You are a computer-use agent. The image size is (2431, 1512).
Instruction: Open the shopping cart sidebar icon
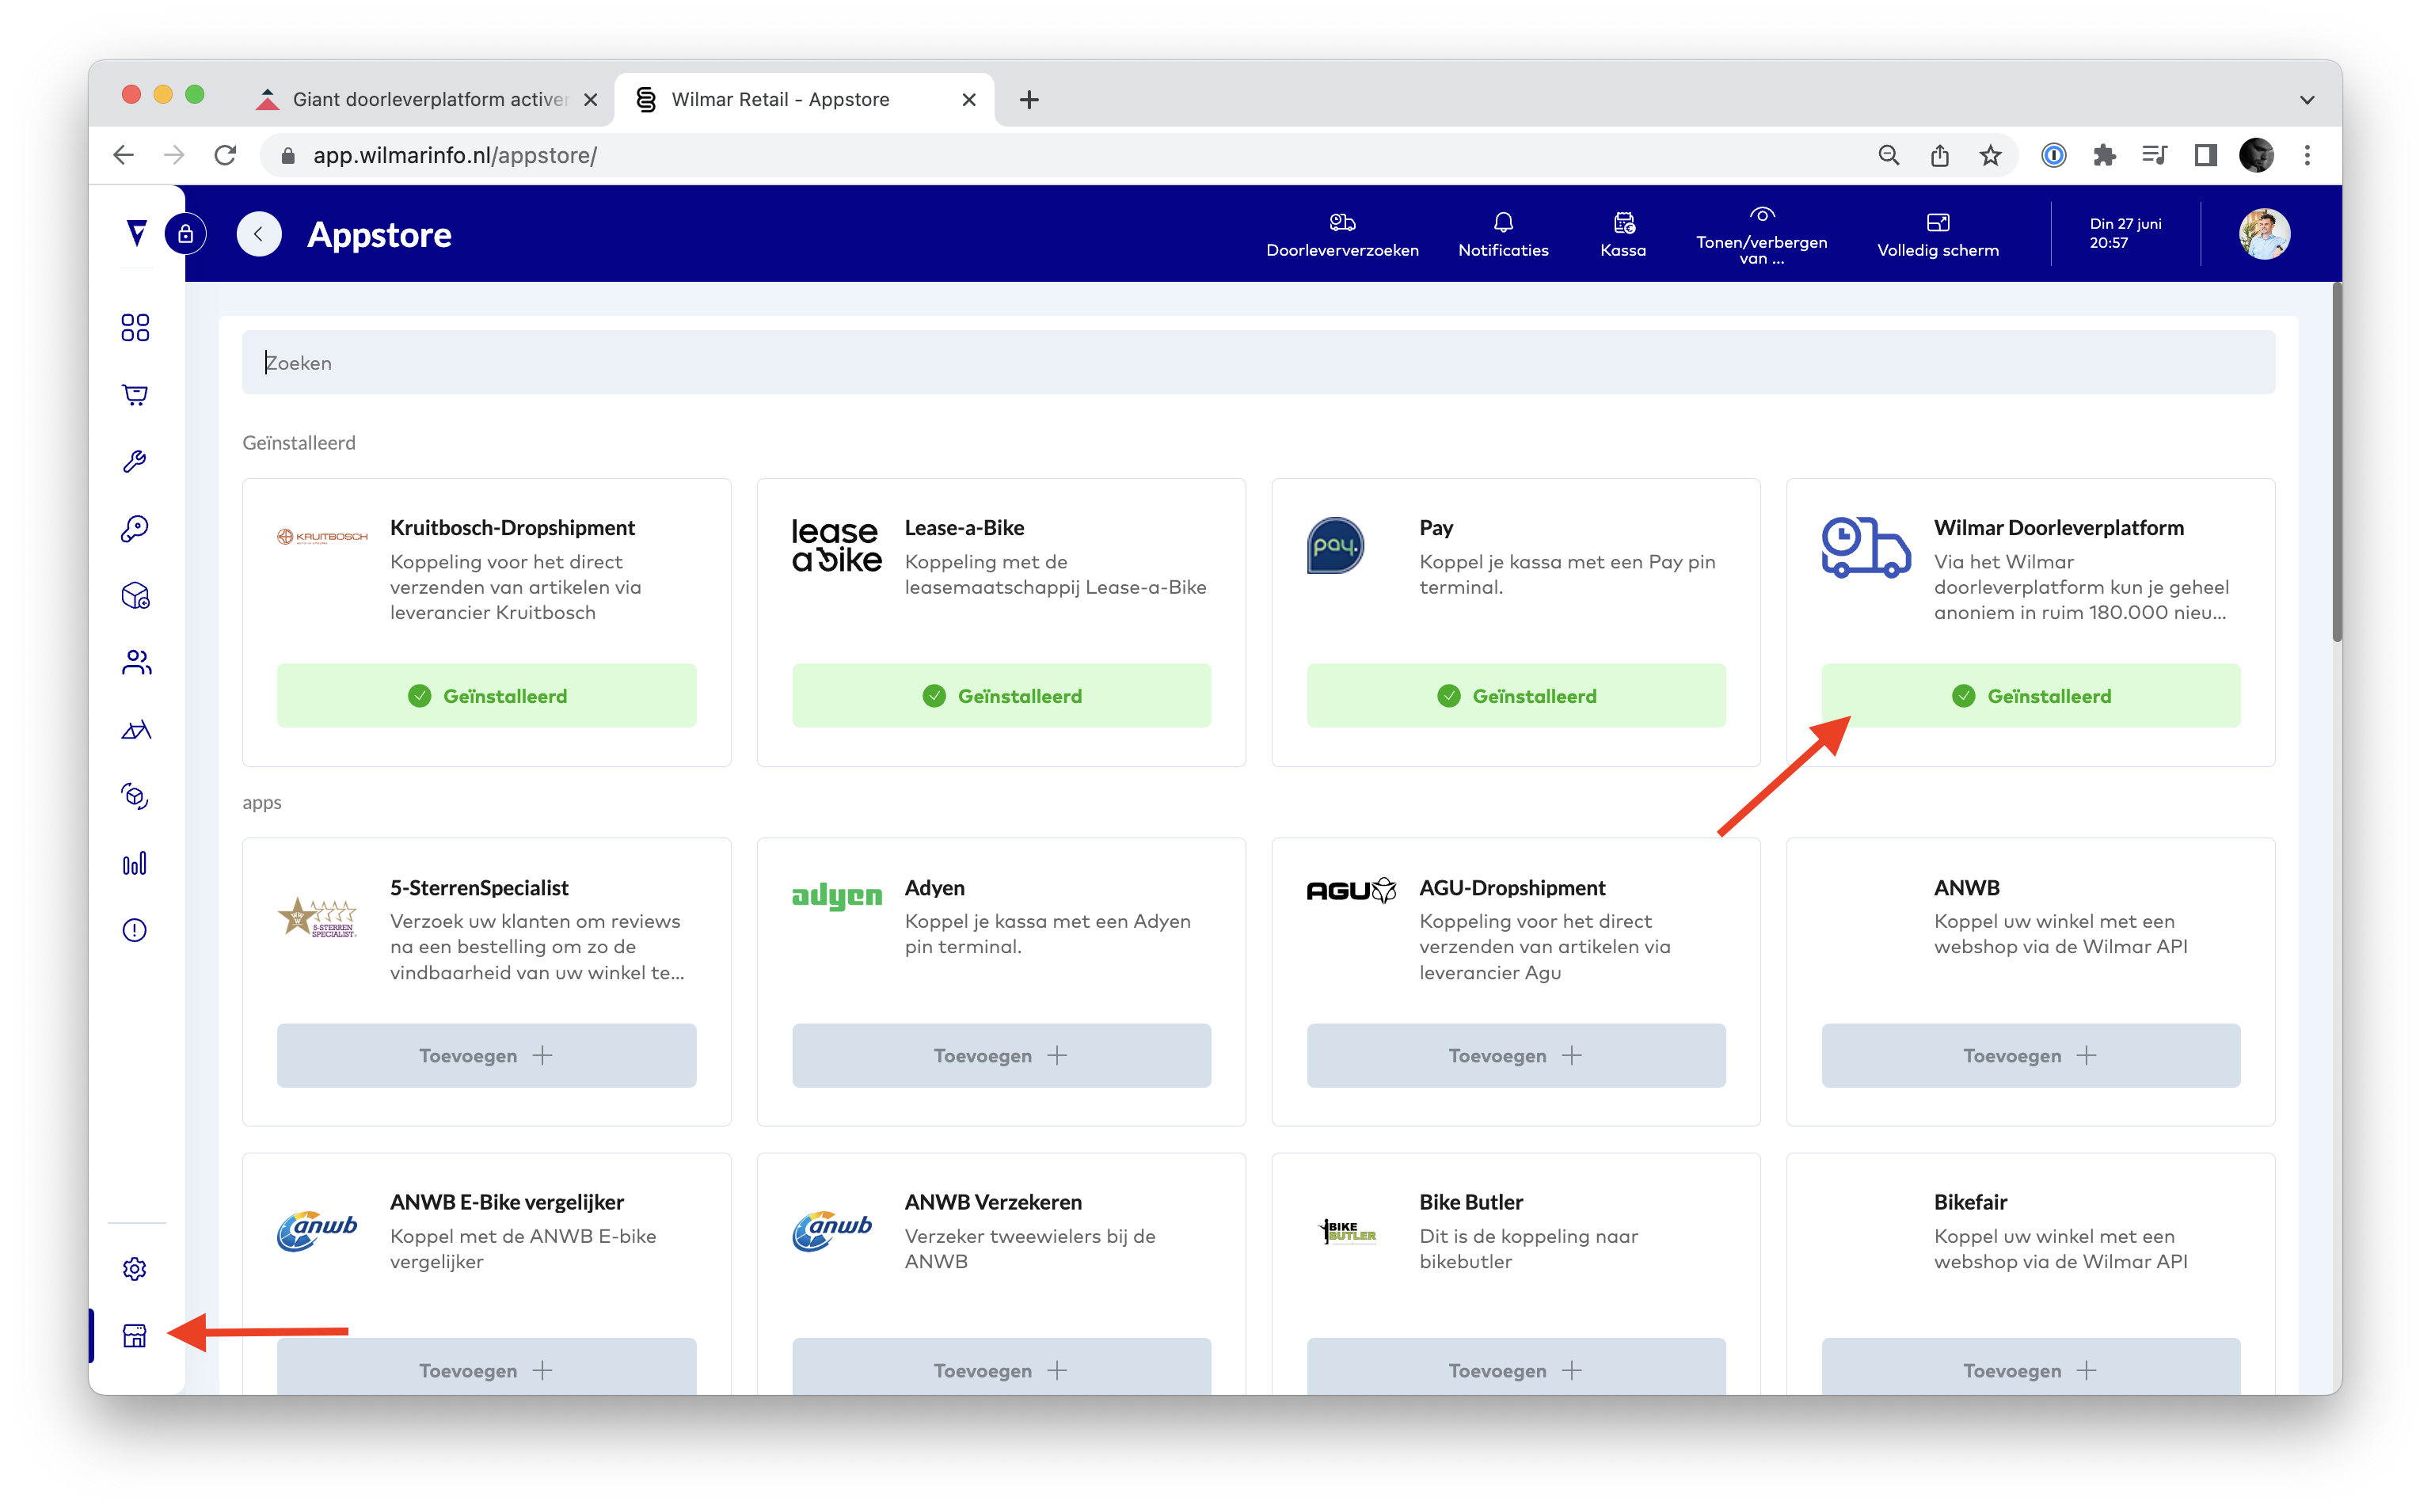point(135,394)
